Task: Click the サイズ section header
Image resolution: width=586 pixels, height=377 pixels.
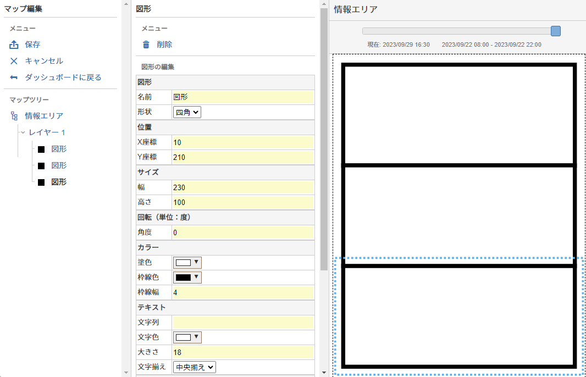Action: (x=225, y=172)
